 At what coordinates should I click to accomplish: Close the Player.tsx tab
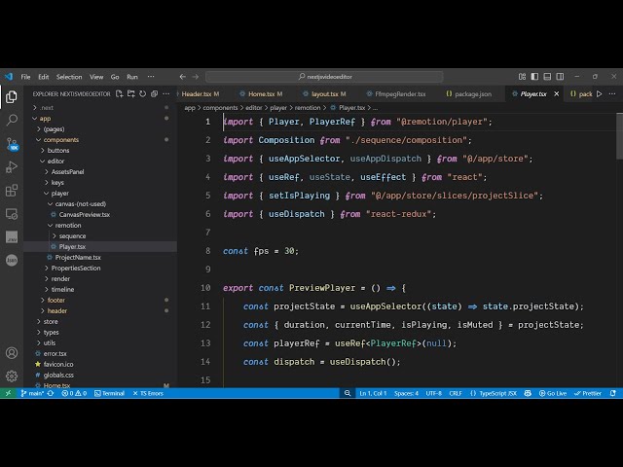tap(556, 93)
